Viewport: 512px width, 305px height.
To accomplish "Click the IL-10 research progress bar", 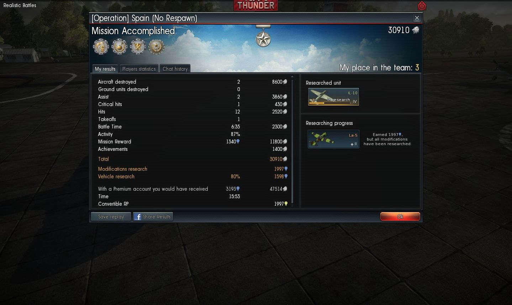I will tap(329, 103).
